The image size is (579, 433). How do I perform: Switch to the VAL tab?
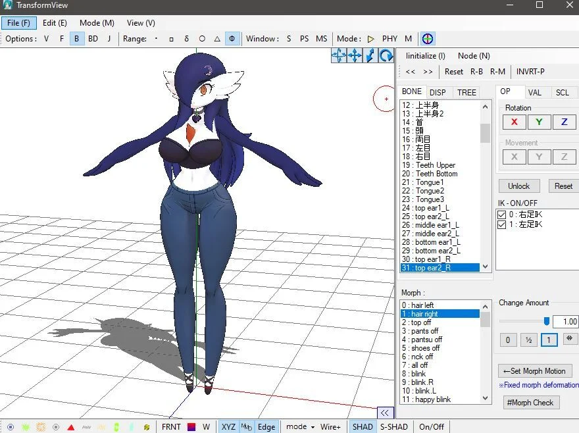pyautogui.click(x=535, y=93)
